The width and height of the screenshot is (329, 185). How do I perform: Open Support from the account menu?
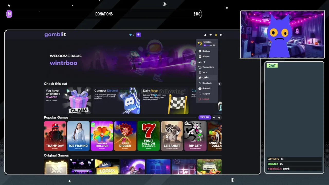pos(207,94)
